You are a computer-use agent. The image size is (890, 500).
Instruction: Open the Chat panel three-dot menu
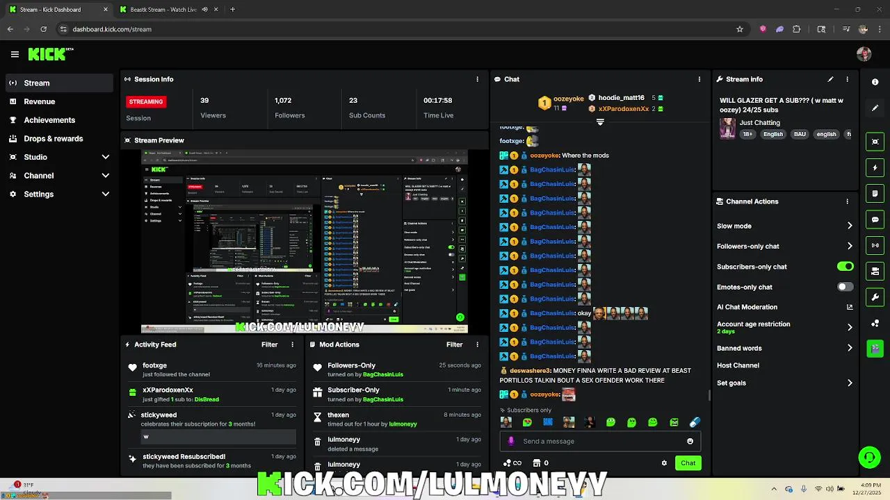pyautogui.click(x=699, y=79)
